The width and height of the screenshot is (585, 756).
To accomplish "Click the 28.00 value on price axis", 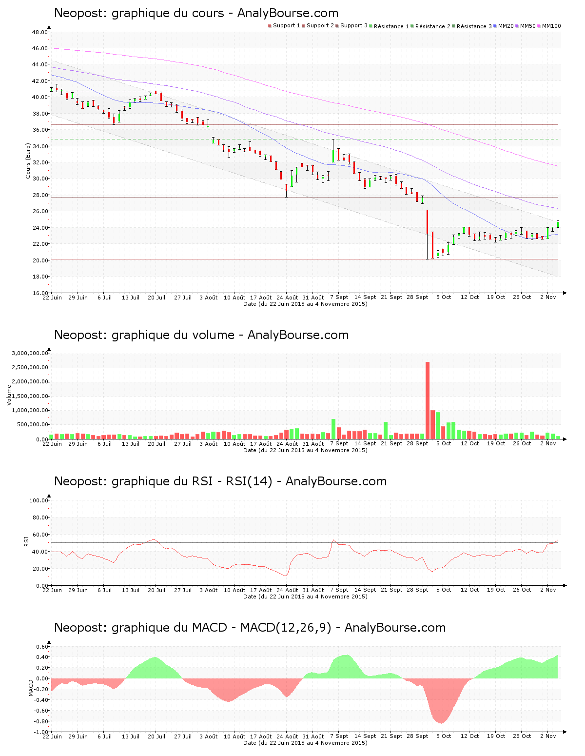I will tap(40, 195).
